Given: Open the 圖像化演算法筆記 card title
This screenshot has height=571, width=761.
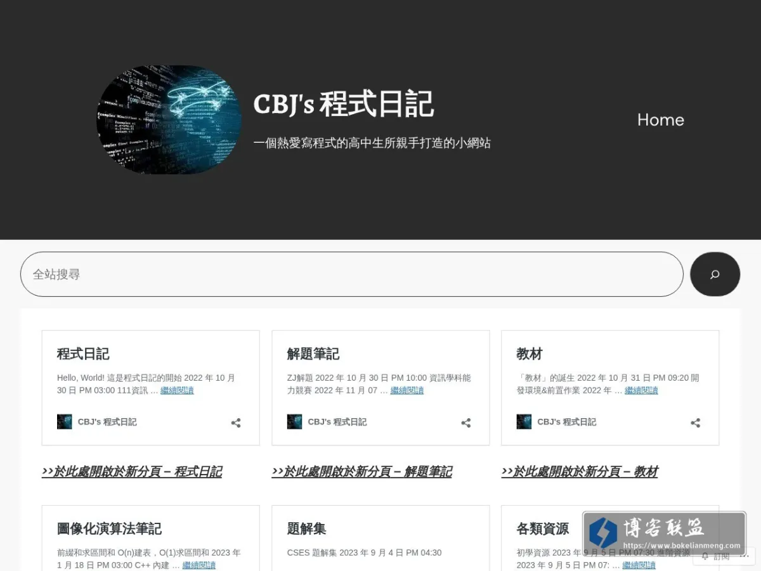Looking at the screenshot, I should (x=109, y=528).
